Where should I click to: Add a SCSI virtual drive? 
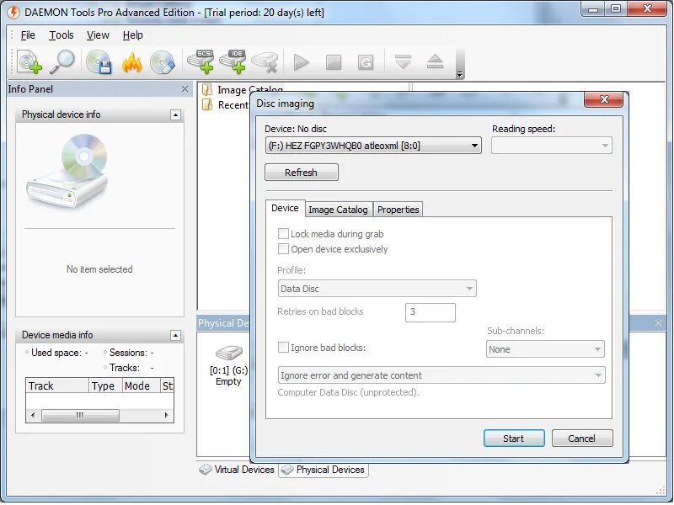201,61
